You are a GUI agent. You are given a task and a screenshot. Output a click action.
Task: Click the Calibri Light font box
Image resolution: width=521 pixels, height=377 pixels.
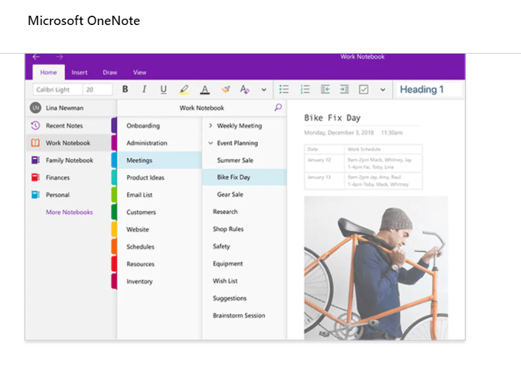(x=57, y=89)
